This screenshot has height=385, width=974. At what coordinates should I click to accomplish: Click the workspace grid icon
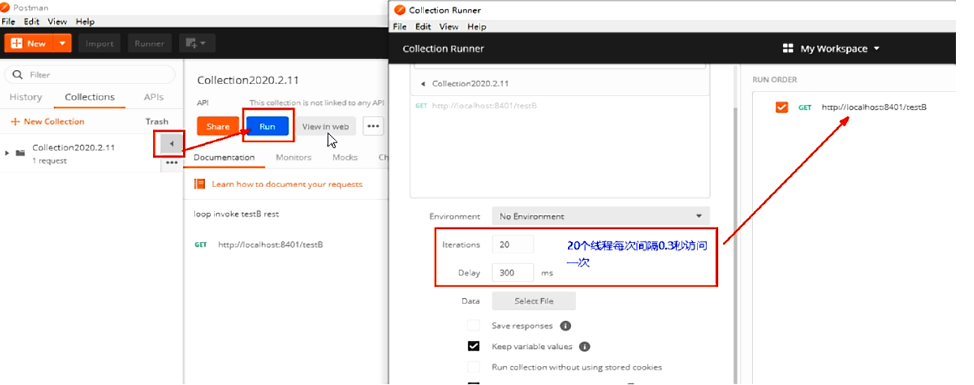(788, 49)
